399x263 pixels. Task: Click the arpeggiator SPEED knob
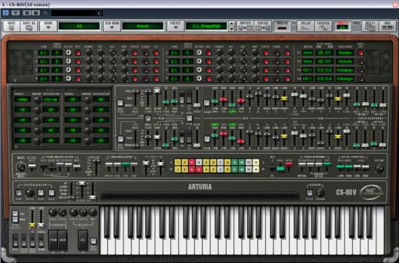(x=29, y=192)
